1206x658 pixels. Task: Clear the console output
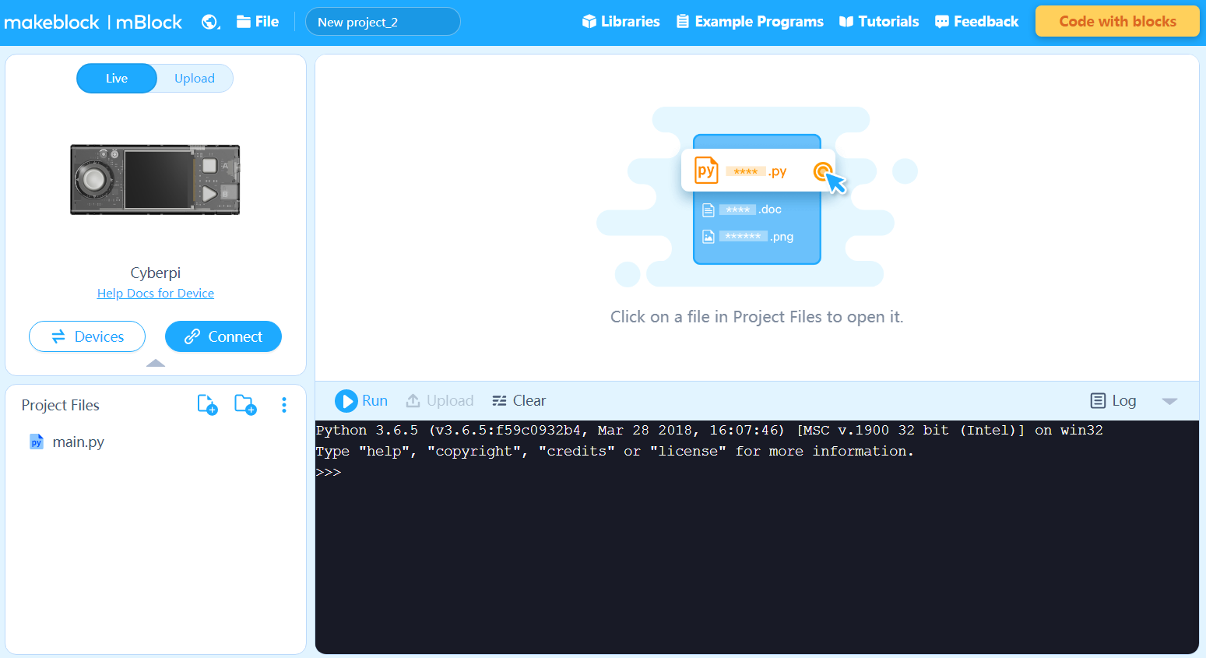(519, 401)
